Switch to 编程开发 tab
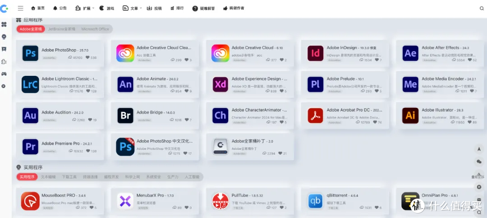Viewport: 487px width, 218px height. (111, 177)
